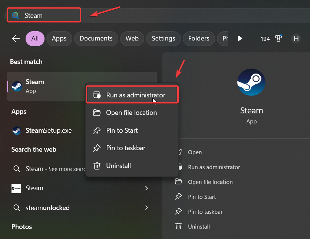Viewport: 310px width, 239px height.
Task: Click the folder icon in context menu
Action: click(97, 113)
